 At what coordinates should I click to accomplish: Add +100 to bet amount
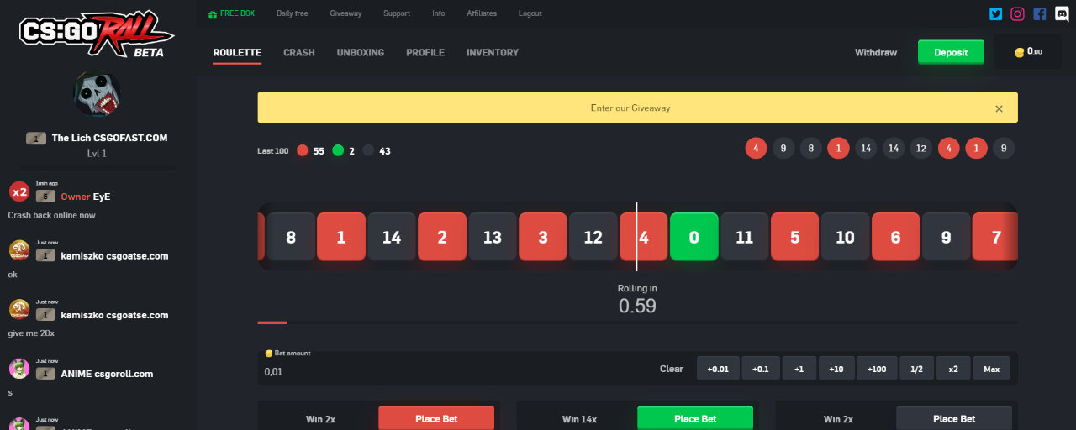[876, 369]
